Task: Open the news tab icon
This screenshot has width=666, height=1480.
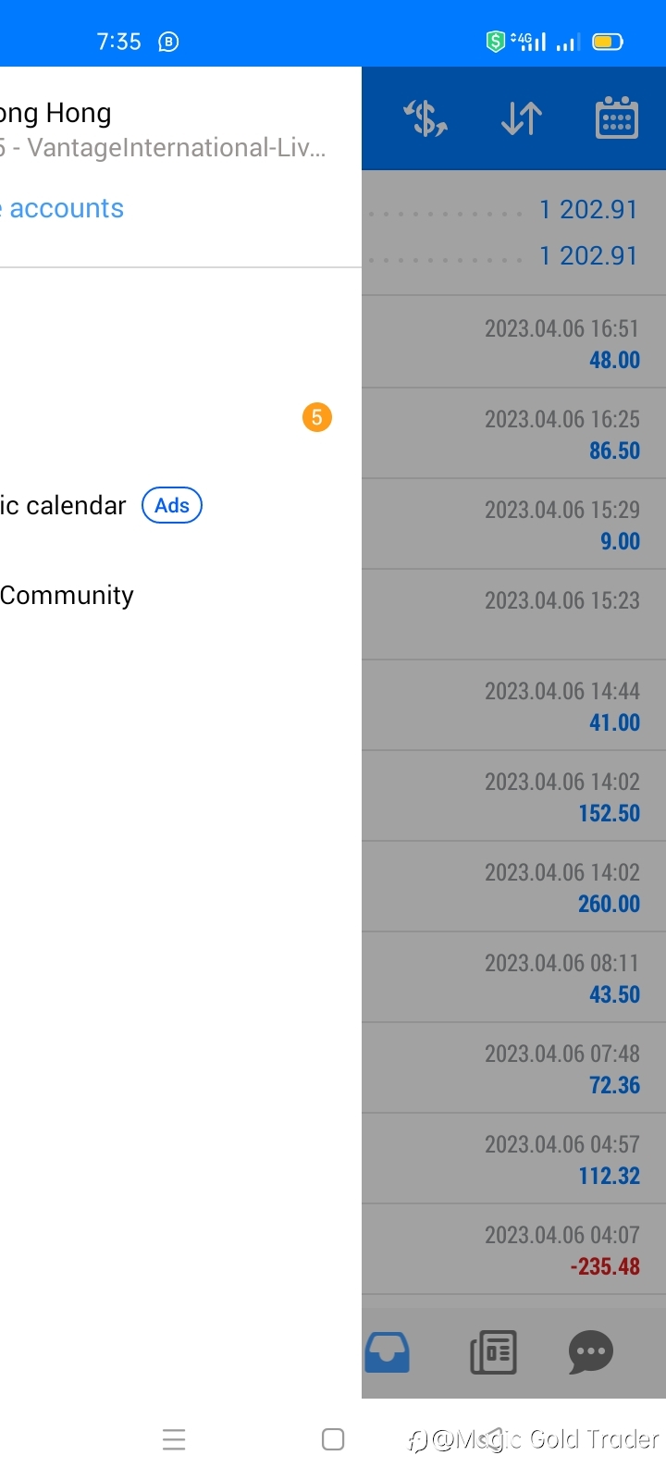Action: click(493, 1352)
